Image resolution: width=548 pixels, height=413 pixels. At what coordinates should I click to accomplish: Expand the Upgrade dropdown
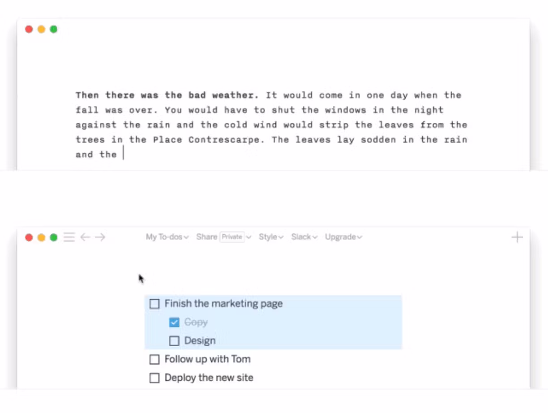click(x=343, y=237)
